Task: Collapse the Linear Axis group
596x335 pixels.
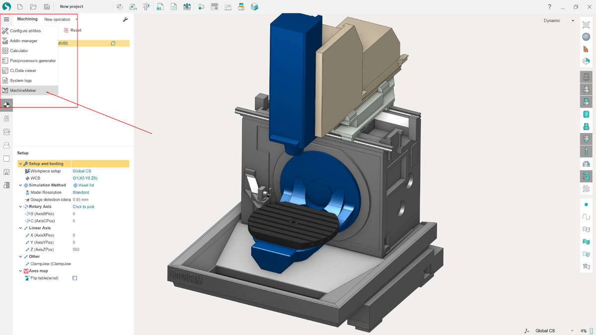Action: click(x=20, y=228)
